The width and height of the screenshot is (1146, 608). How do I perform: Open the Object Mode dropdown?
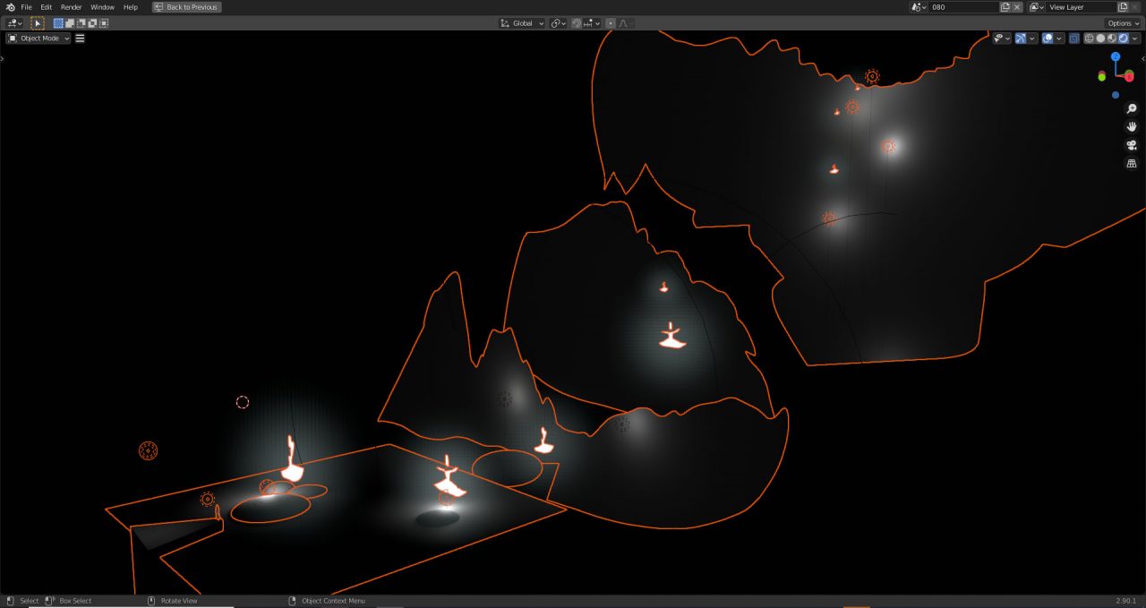(37, 38)
